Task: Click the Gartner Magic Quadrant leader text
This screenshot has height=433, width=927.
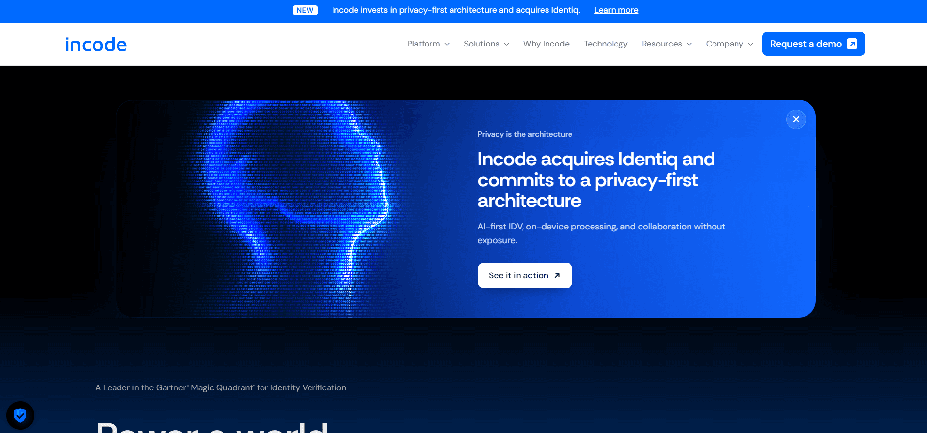Action: (221, 387)
